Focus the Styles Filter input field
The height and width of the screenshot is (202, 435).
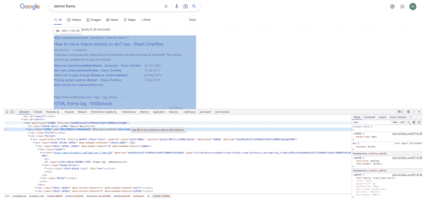pos(371,122)
